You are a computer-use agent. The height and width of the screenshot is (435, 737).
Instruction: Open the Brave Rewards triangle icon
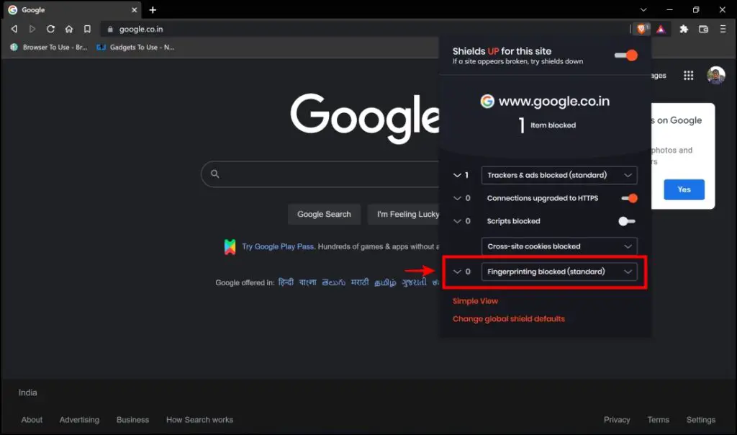(661, 29)
